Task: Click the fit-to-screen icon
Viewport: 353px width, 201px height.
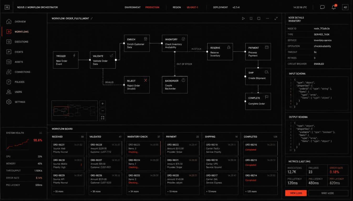Action: pos(103,118)
